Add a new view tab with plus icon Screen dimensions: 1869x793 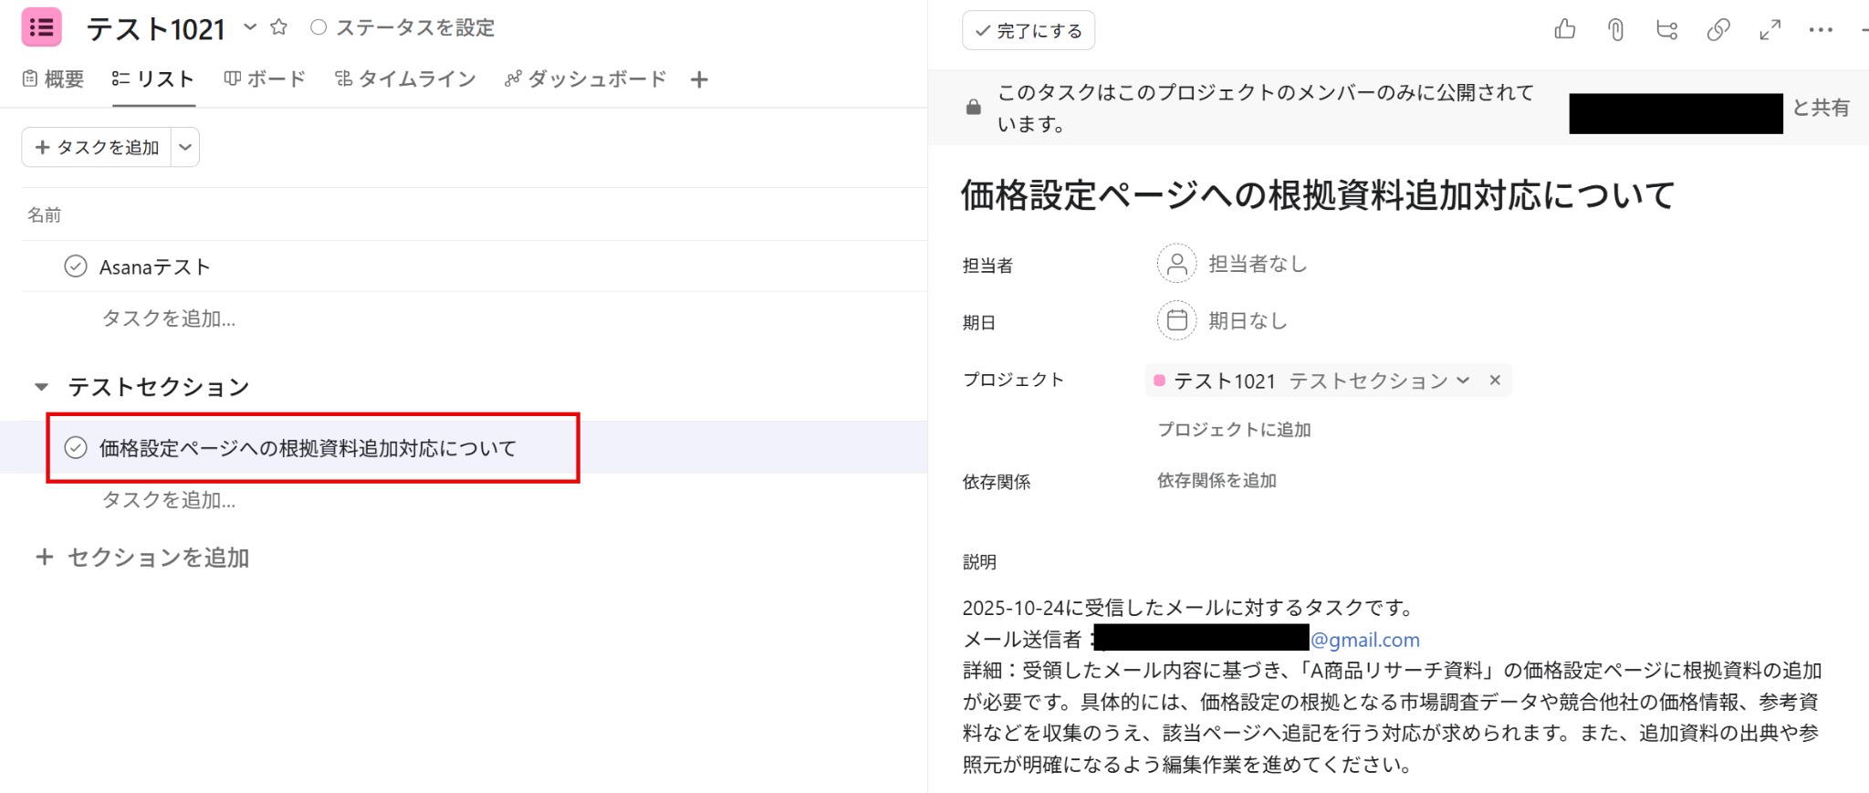(699, 80)
